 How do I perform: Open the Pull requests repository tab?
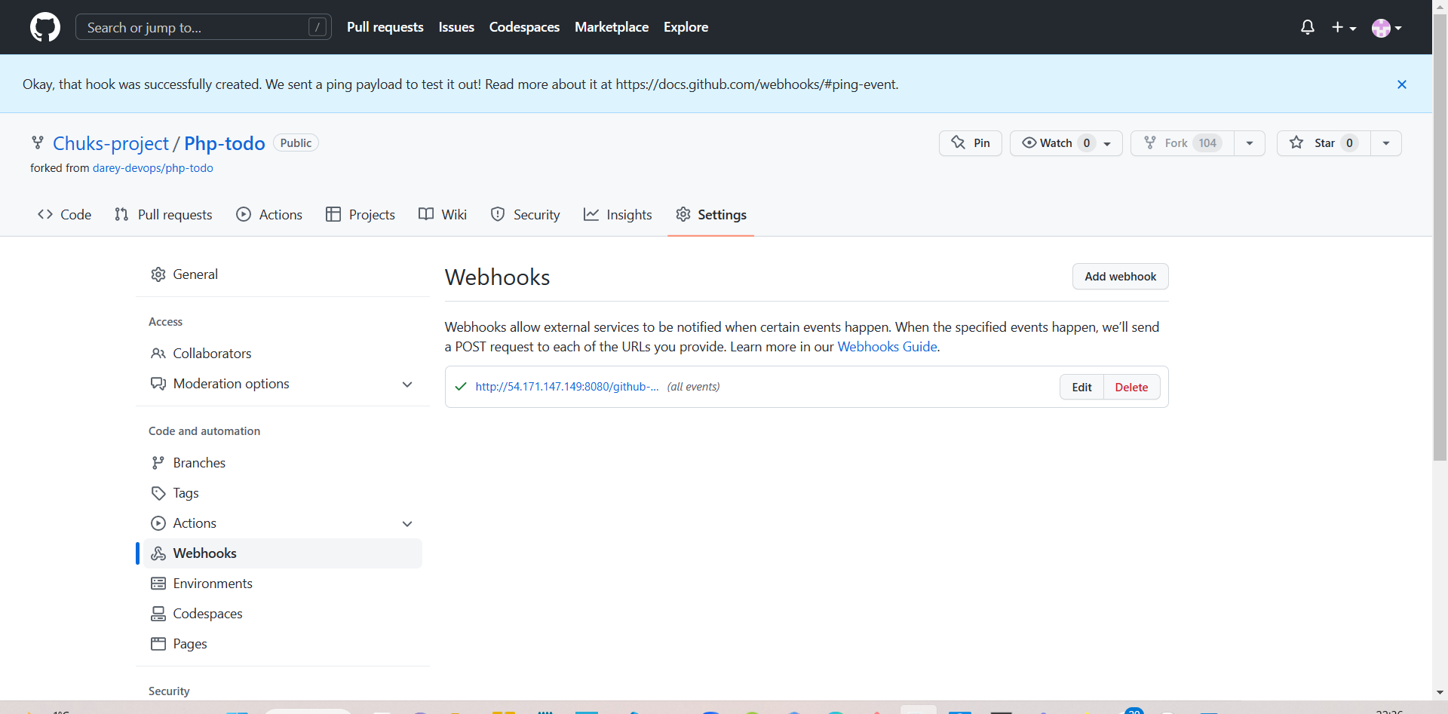point(164,215)
